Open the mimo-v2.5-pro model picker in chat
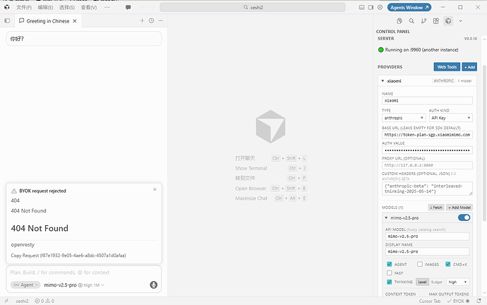487x305 pixels. click(x=74, y=285)
